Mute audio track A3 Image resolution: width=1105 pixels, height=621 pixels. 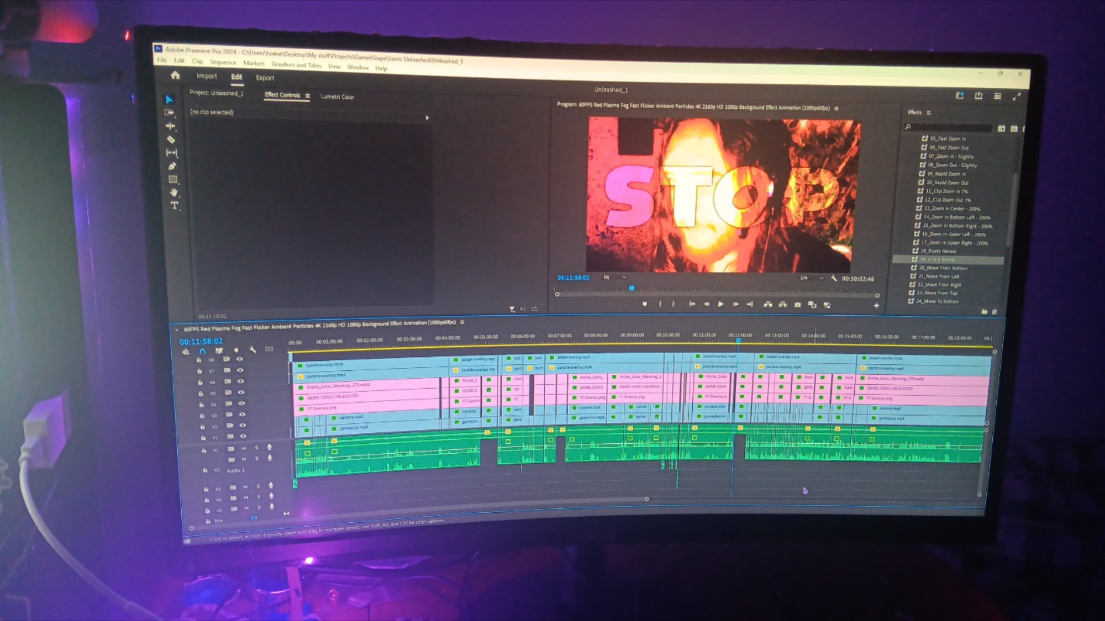pos(245,487)
